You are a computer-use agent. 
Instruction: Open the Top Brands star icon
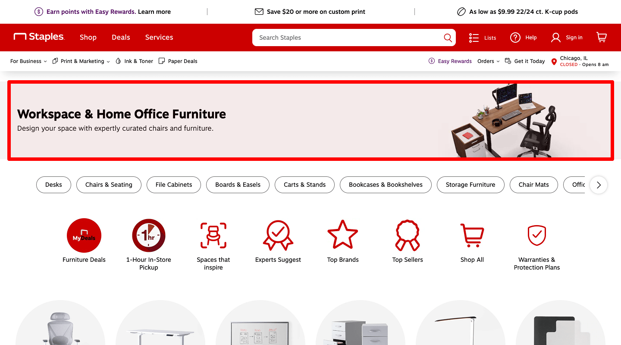(343, 235)
